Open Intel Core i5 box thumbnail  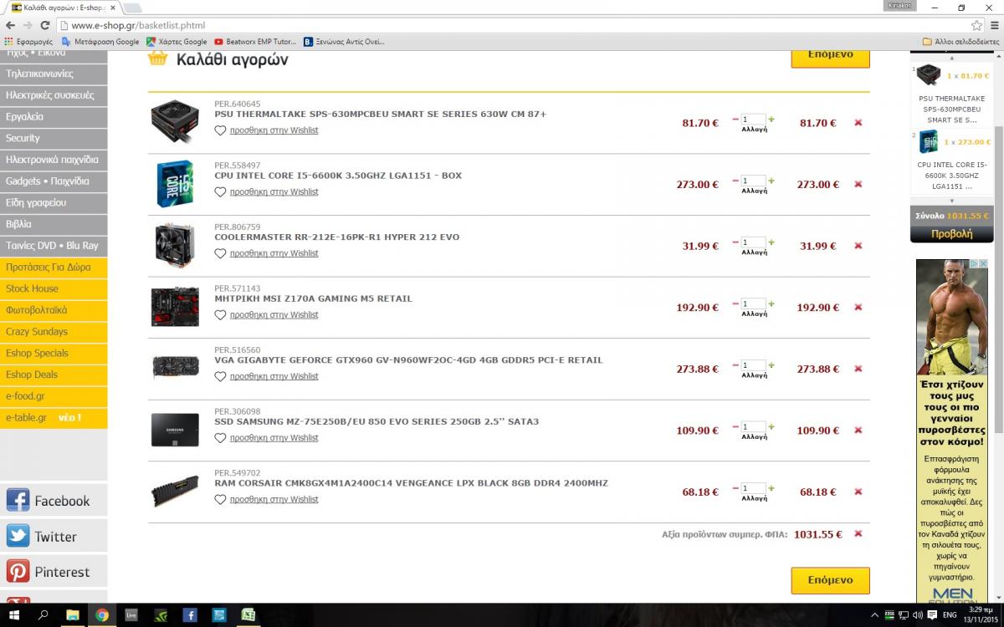coord(175,184)
